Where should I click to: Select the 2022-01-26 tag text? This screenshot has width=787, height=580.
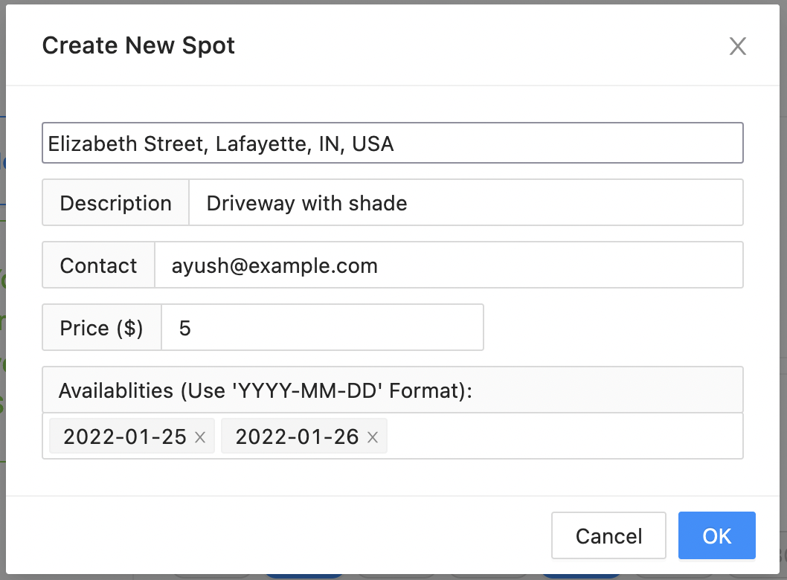(x=297, y=437)
